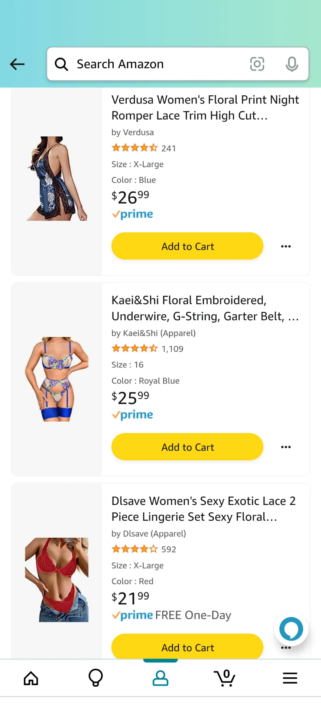Screen dimensions: 321x715
Task: Open the profile account tab
Action: 160,678
